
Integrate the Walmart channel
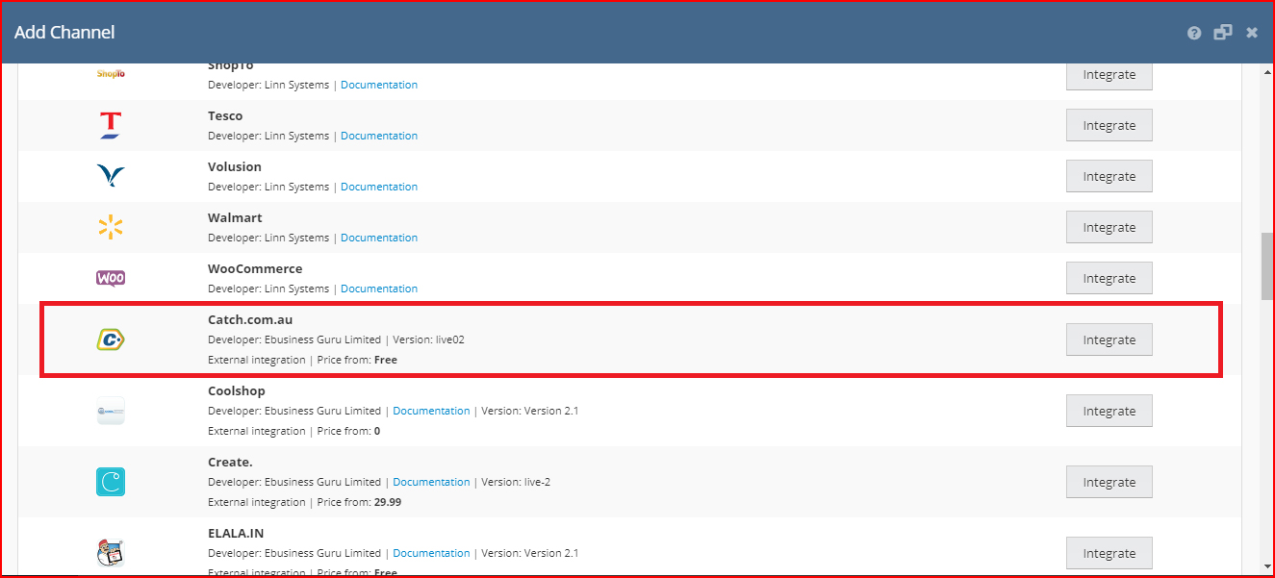coord(1109,227)
